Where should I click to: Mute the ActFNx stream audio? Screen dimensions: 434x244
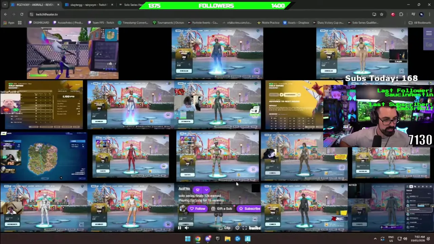coord(186,228)
